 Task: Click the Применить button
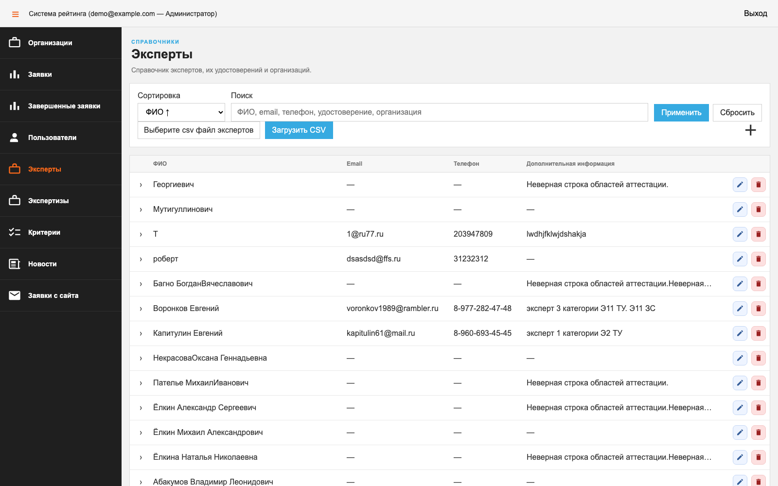[x=681, y=113]
